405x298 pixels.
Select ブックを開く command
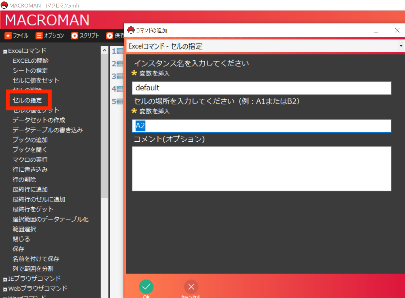click(30, 150)
